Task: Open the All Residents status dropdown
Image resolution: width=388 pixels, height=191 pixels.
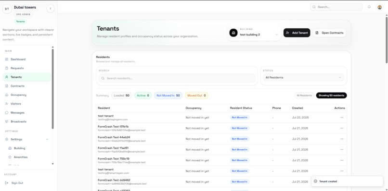Action: (x=303, y=77)
